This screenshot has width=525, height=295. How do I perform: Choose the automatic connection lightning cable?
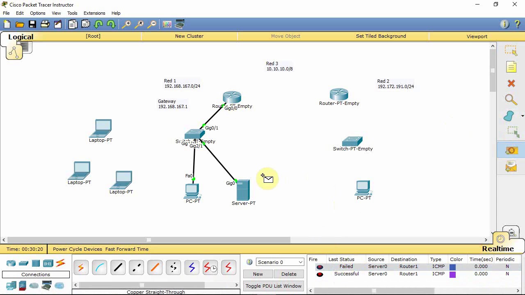81,268
